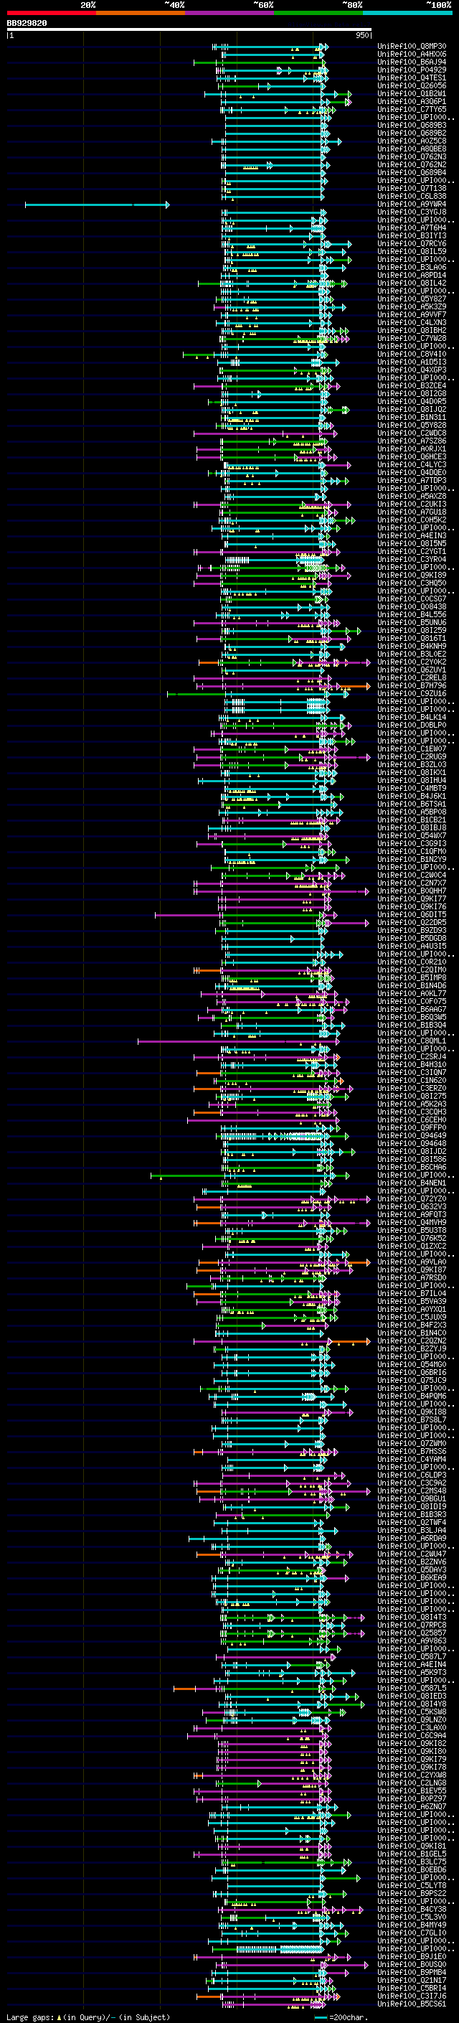This screenshot has width=459, height=2023.
Task: Select row label UniRef100_Q6HCE3
Action: [x=412, y=456]
